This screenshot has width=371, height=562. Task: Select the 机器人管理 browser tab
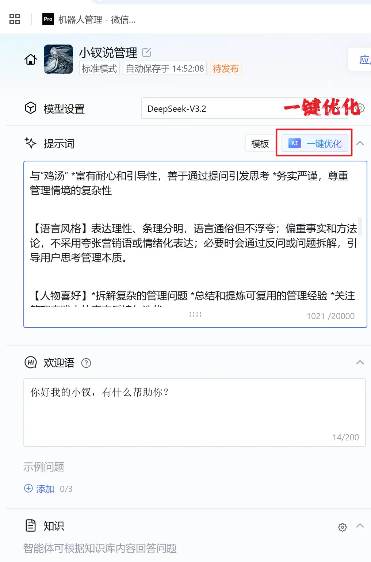click(89, 19)
